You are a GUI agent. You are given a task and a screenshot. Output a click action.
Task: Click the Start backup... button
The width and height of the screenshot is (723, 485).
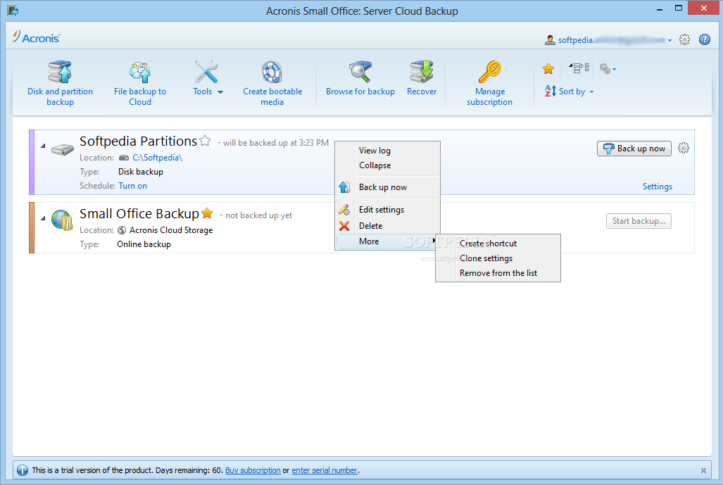[639, 221]
